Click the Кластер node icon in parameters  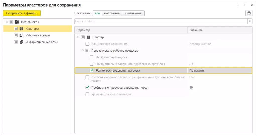(x=88, y=37)
